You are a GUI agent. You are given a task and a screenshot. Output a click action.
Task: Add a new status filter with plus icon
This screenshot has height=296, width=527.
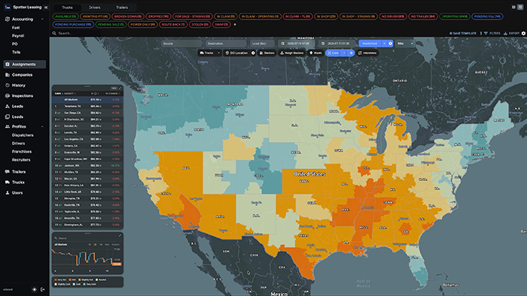[x=235, y=25]
